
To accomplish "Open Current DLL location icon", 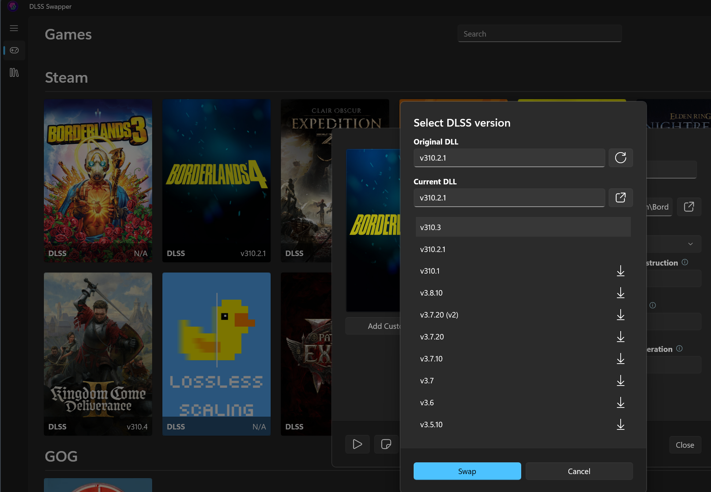I will click(x=620, y=198).
